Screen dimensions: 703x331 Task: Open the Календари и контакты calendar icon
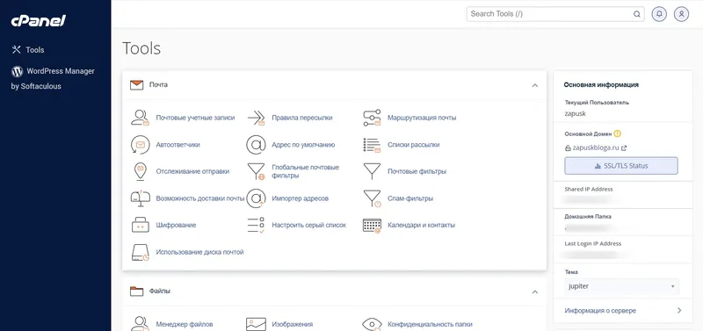pos(372,226)
